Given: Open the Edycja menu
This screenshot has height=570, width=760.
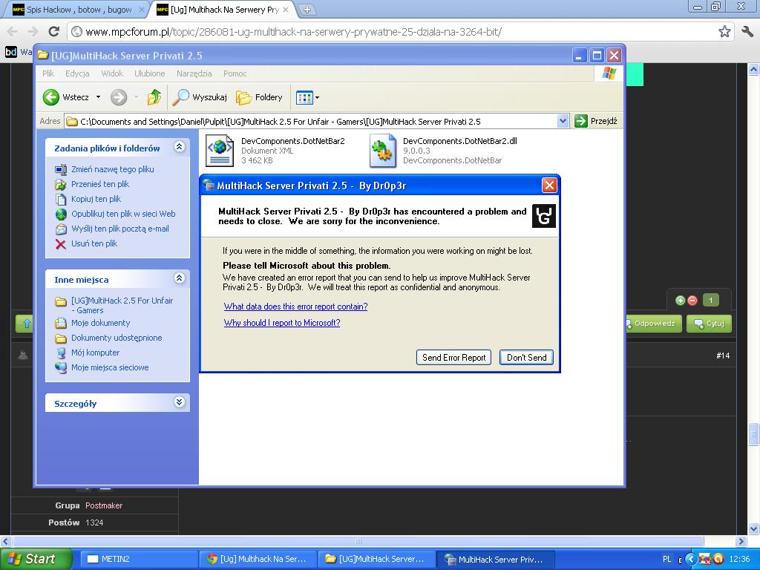Looking at the screenshot, I should [77, 73].
